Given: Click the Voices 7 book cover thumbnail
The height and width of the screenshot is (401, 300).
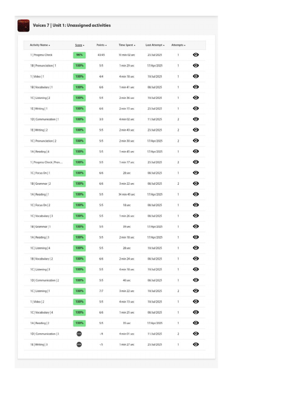Looking at the screenshot, I should (x=23, y=25).
